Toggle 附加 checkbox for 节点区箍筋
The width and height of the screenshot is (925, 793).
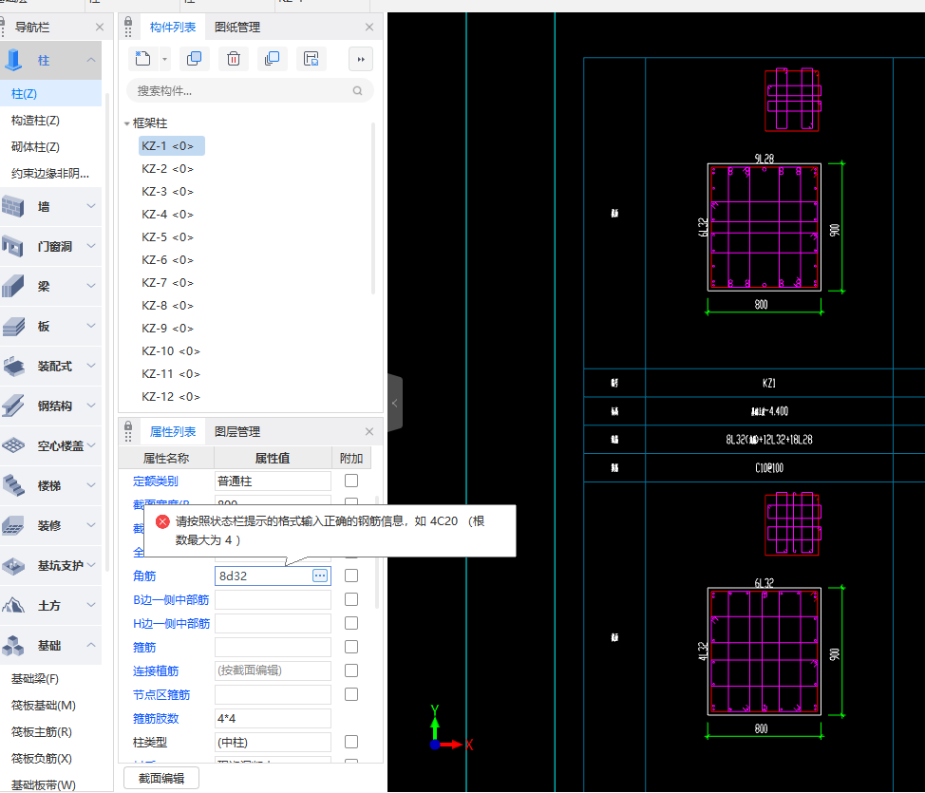(x=351, y=694)
